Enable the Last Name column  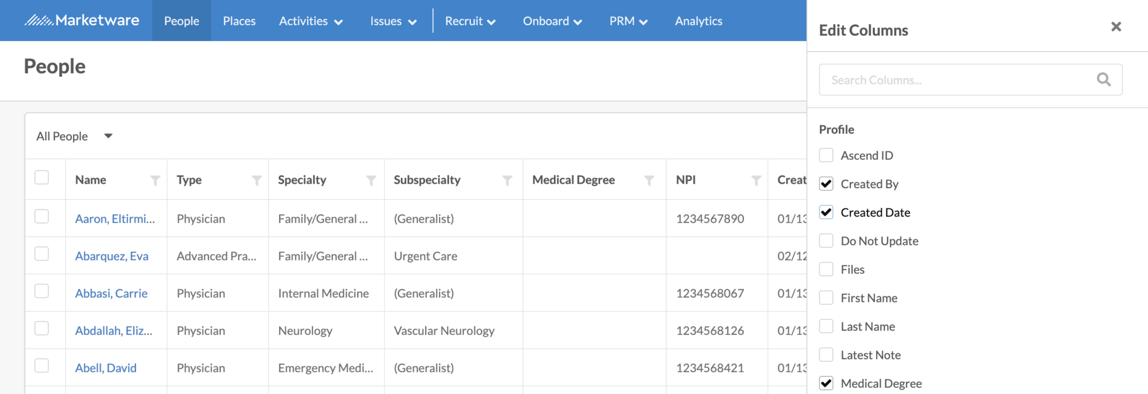(x=826, y=326)
